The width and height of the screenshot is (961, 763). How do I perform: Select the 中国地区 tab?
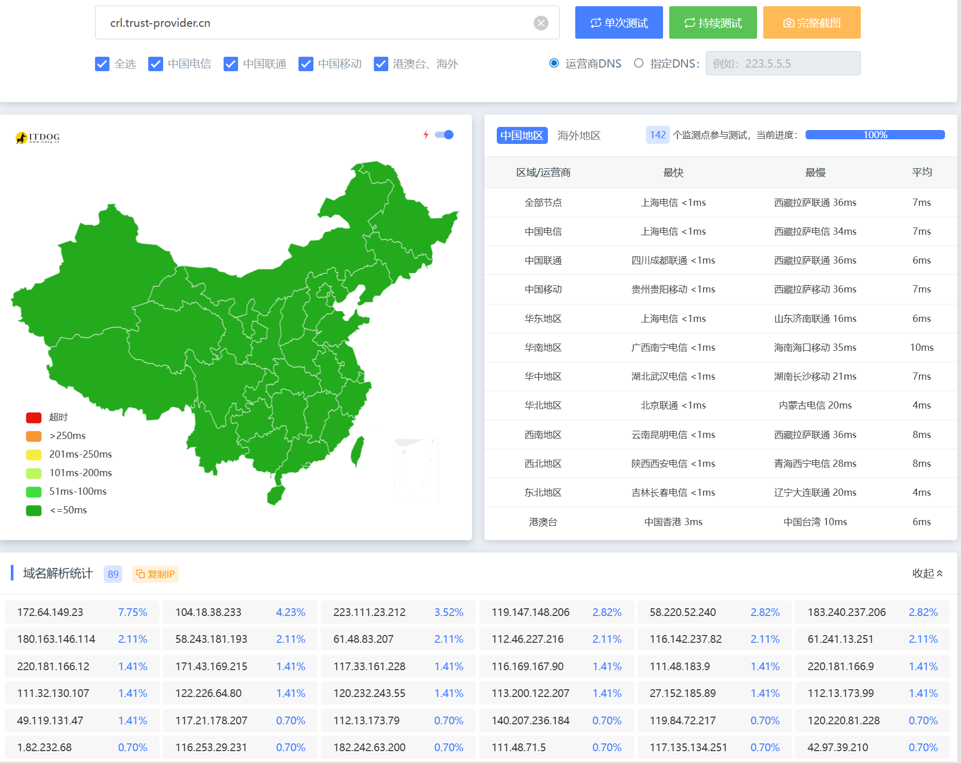pos(522,135)
